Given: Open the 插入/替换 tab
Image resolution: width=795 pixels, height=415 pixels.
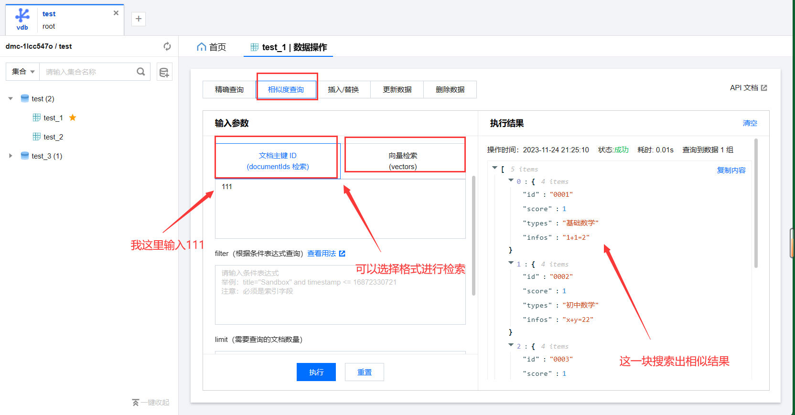Looking at the screenshot, I should 343,89.
